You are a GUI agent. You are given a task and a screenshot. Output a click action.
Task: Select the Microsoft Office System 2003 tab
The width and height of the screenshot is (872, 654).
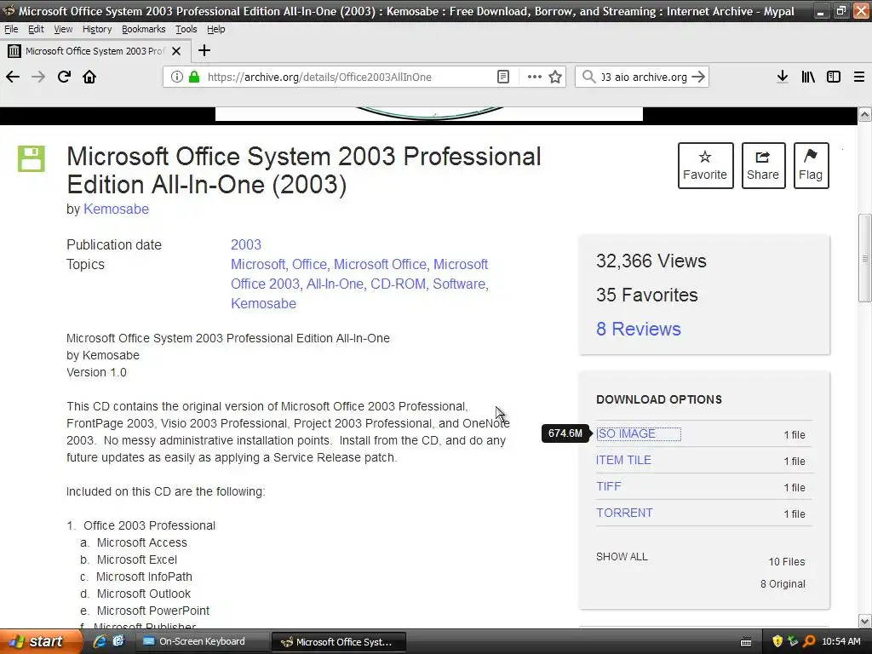pyautogui.click(x=95, y=51)
